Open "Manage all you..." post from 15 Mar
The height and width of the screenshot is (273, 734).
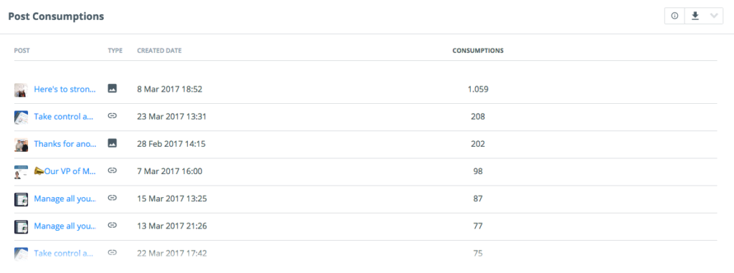point(65,198)
